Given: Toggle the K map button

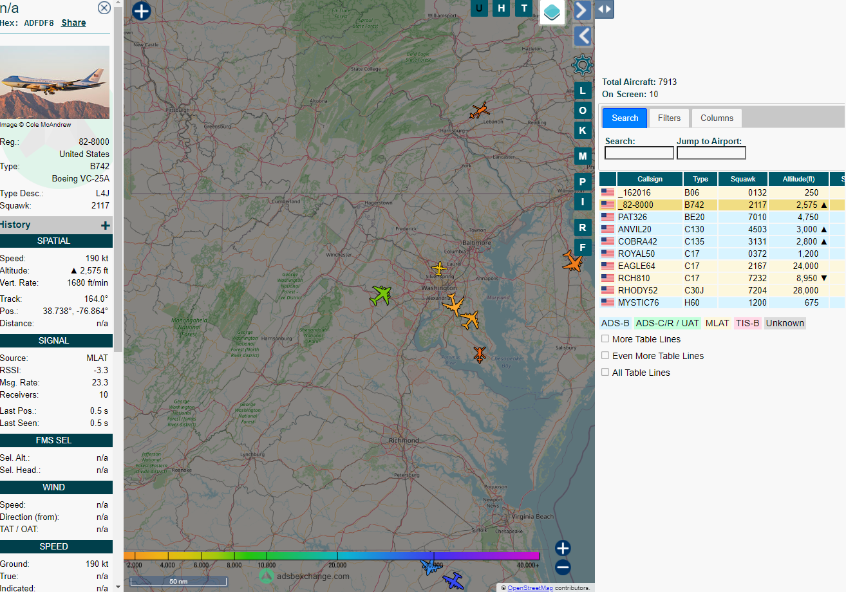Looking at the screenshot, I should (583, 131).
